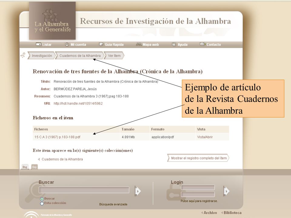Switch language to Eng
The width and height of the screenshot is (291, 218).
pyautogui.click(x=25, y=167)
